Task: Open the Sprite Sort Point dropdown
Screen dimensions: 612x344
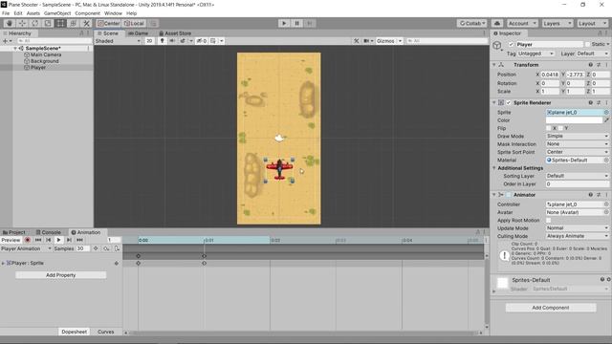Action: pos(578,152)
